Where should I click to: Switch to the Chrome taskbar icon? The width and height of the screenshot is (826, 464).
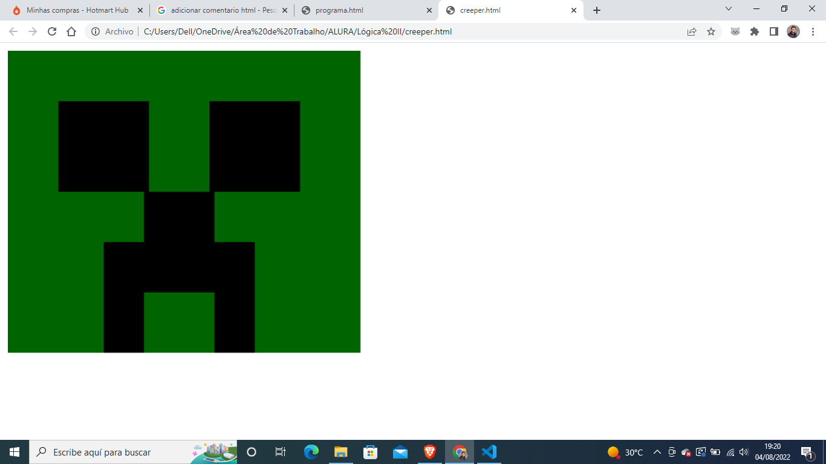[460, 452]
